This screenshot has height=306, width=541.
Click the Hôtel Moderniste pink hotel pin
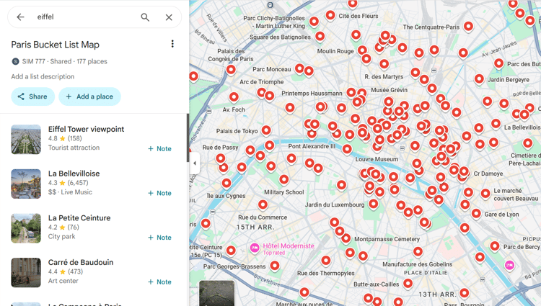[255, 248]
